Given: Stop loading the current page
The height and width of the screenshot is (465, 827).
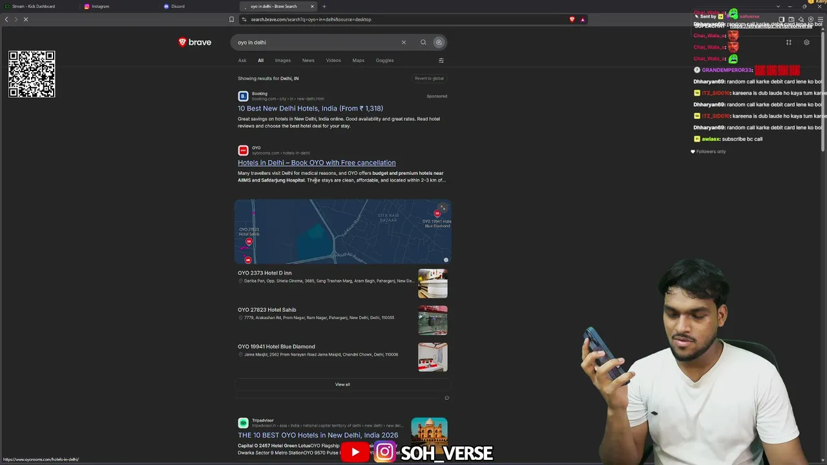Looking at the screenshot, I should (x=26, y=19).
